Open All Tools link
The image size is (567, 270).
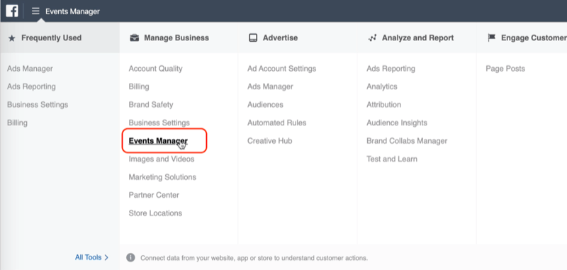pos(88,257)
